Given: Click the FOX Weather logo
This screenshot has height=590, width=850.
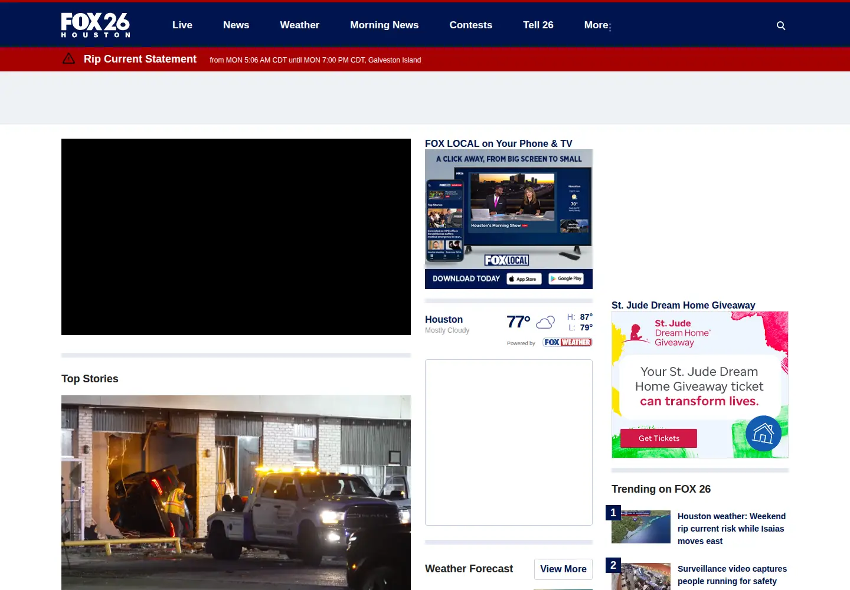Looking at the screenshot, I should click(567, 342).
